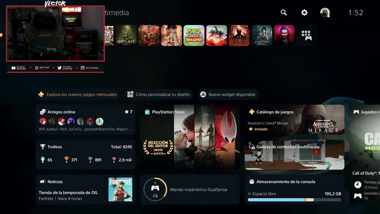Click the PlayStation Store bag icon

[x=147, y=112]
